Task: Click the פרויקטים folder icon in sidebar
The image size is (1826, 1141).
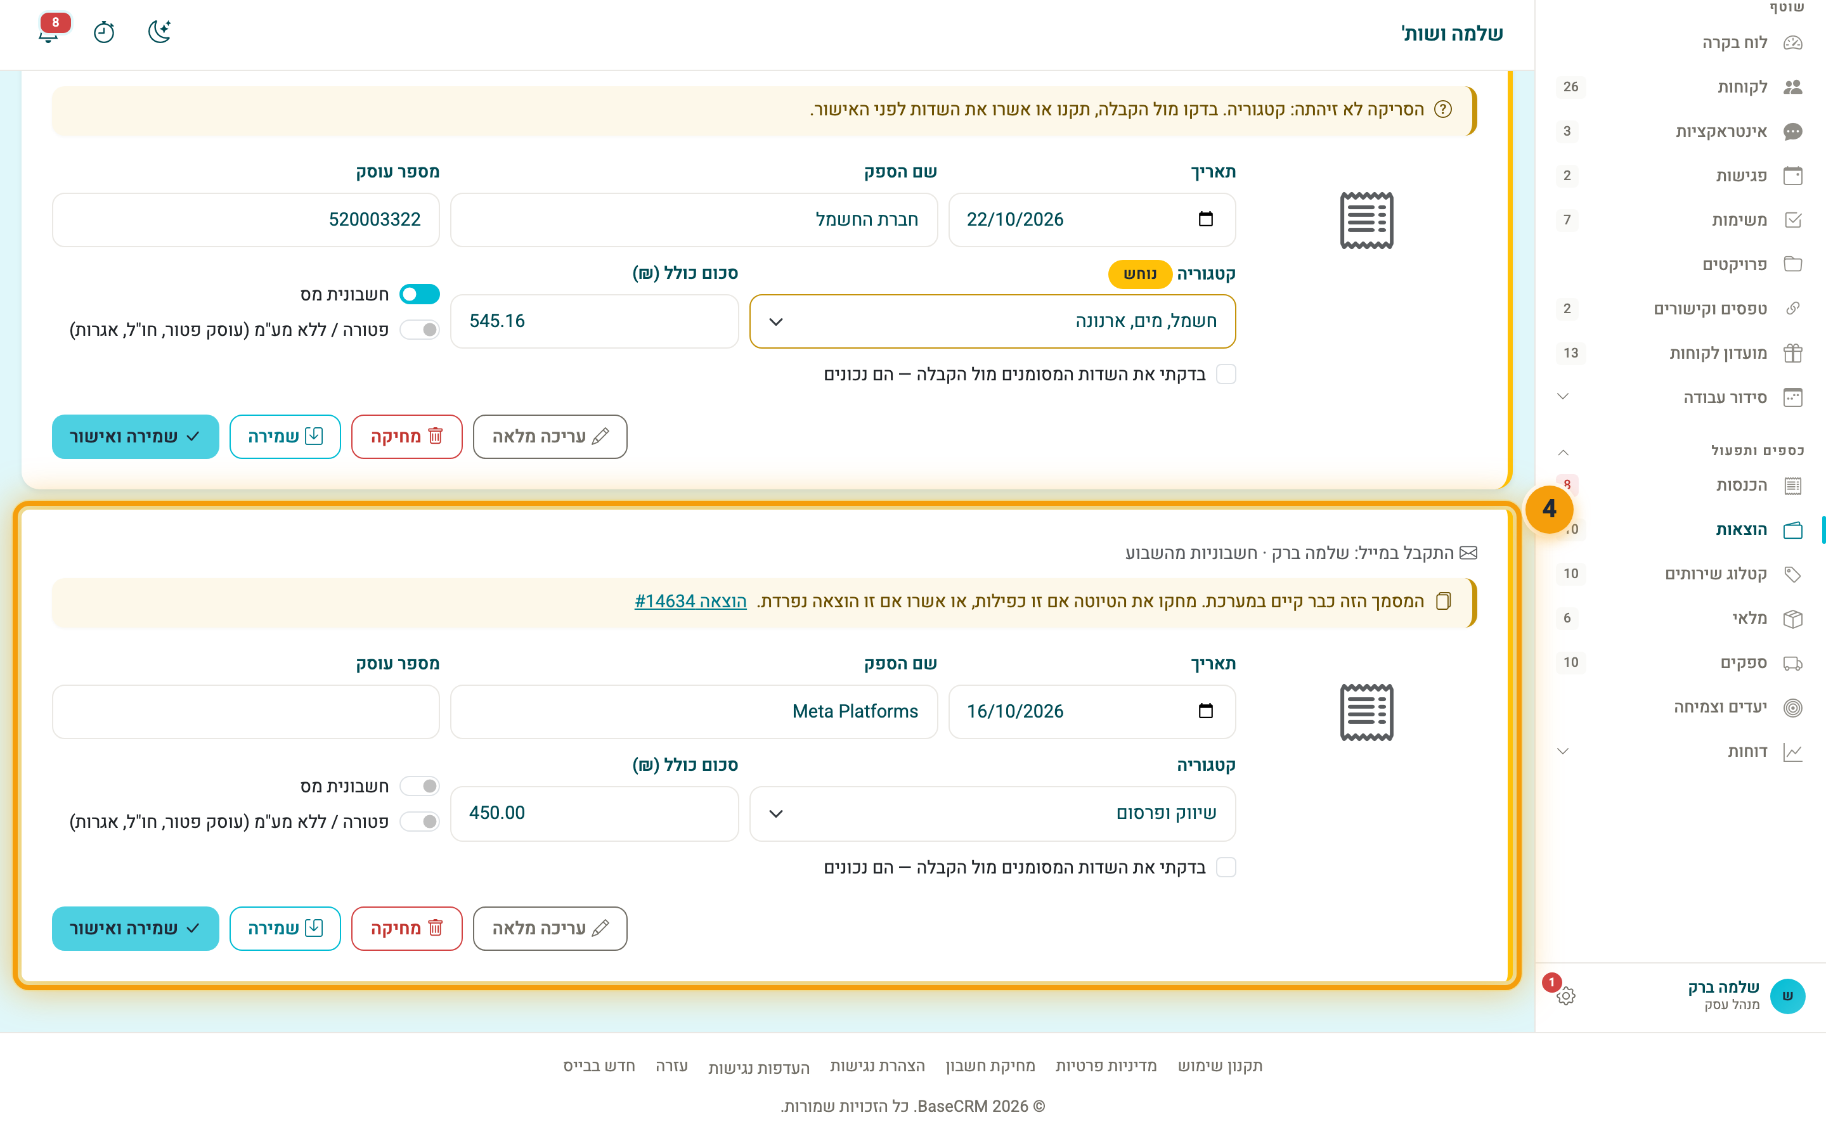Action: click(1793, 264)
